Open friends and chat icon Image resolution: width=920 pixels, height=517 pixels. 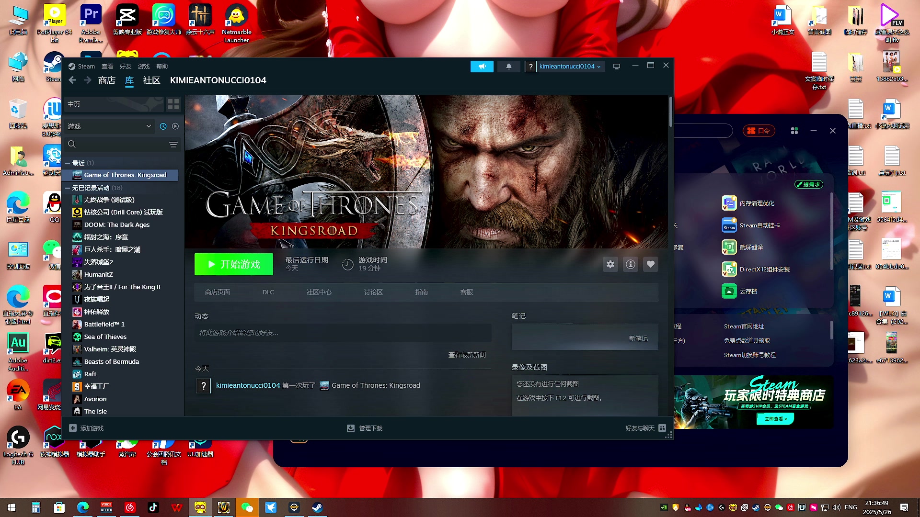point(662,428)
